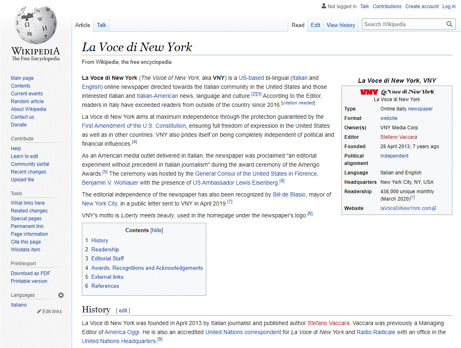The width and height of the screenshot is (461, 348).
Task: Open newspaper link in infobox Type
Action: (x=420, y=109)
